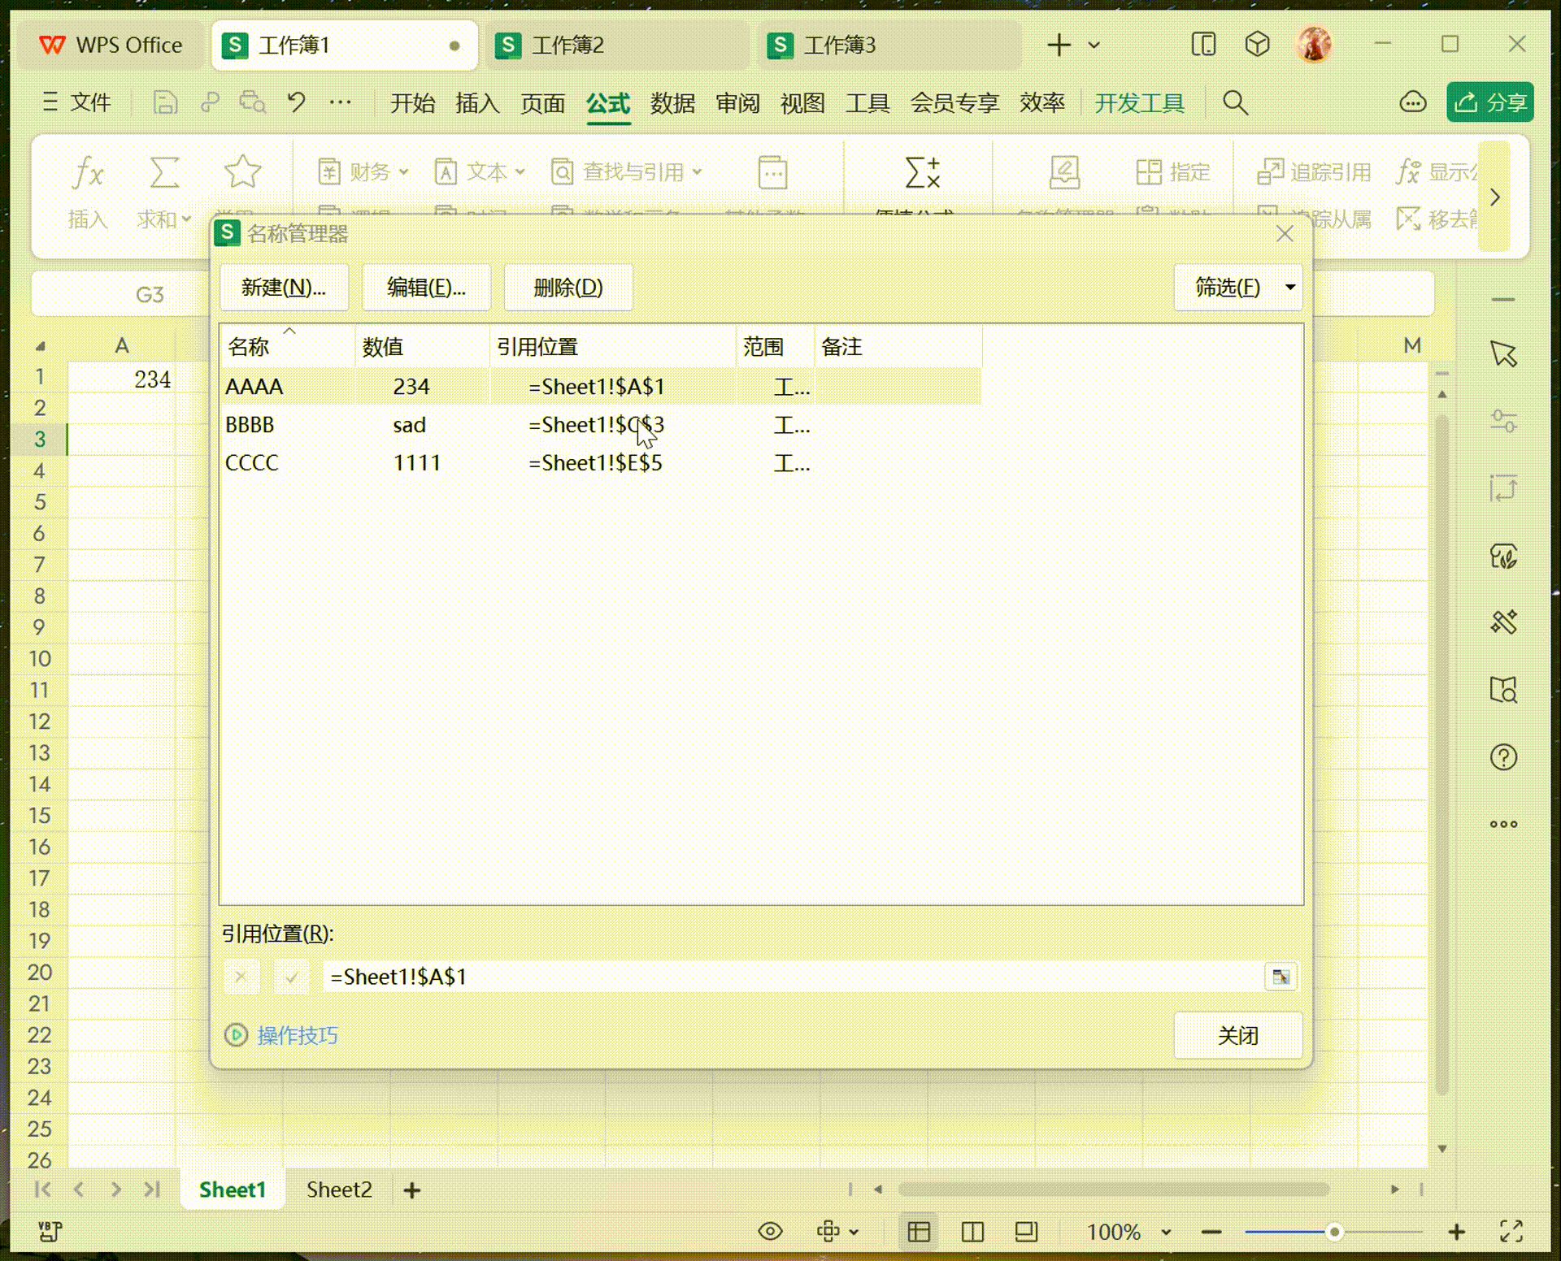1561x1261 pixels.
Task: Click the eye protection mode icon
Action: point(770,1232)
